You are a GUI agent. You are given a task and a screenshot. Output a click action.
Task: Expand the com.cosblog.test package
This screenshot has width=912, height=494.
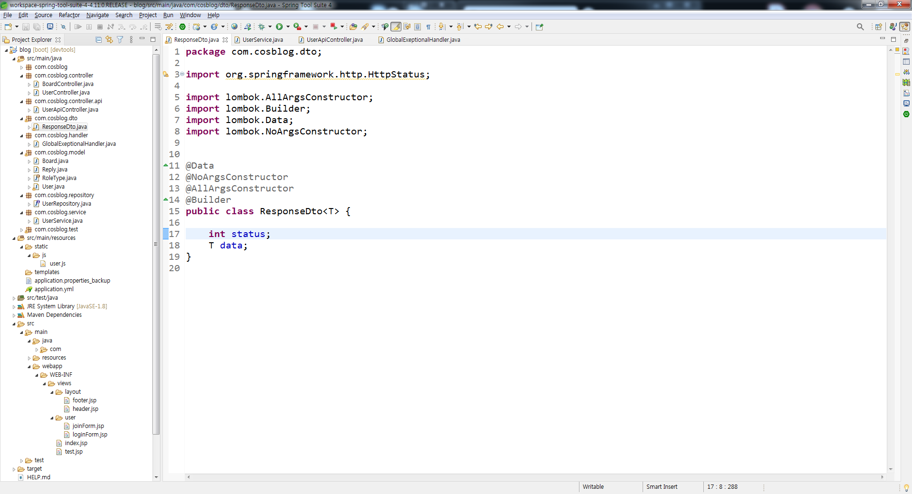[21, 230]
